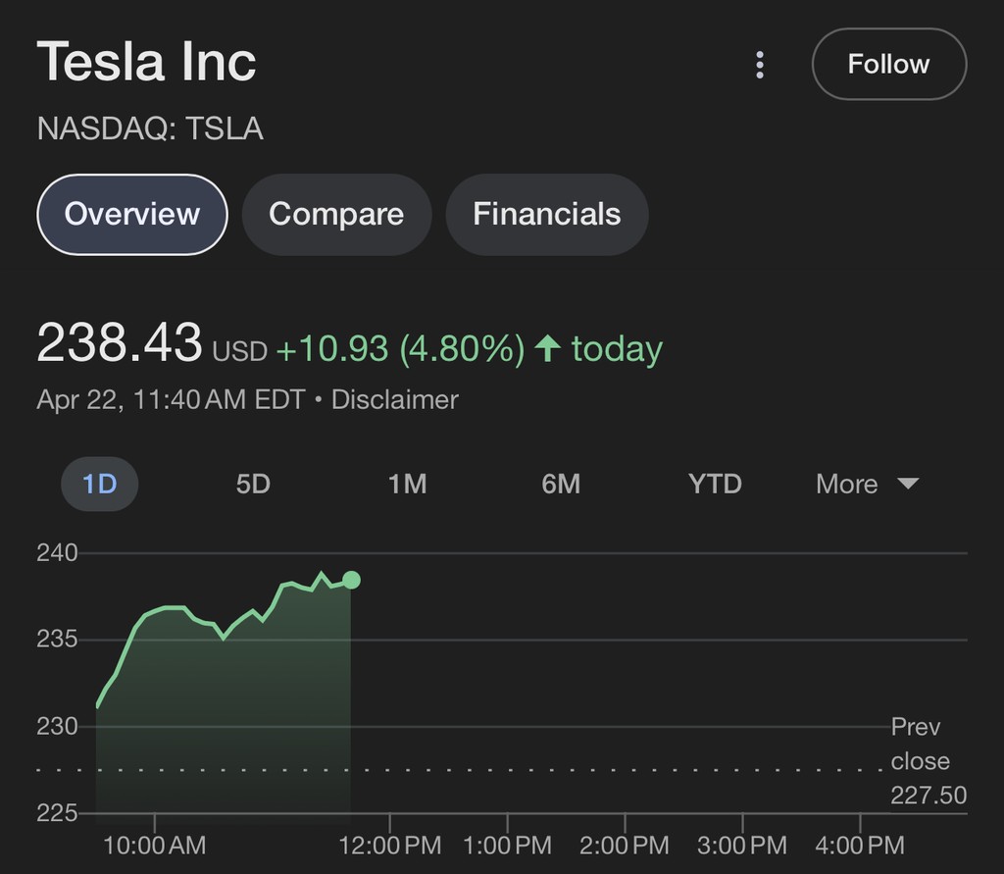
Task: Select the 6M time range
Action: 561,484
